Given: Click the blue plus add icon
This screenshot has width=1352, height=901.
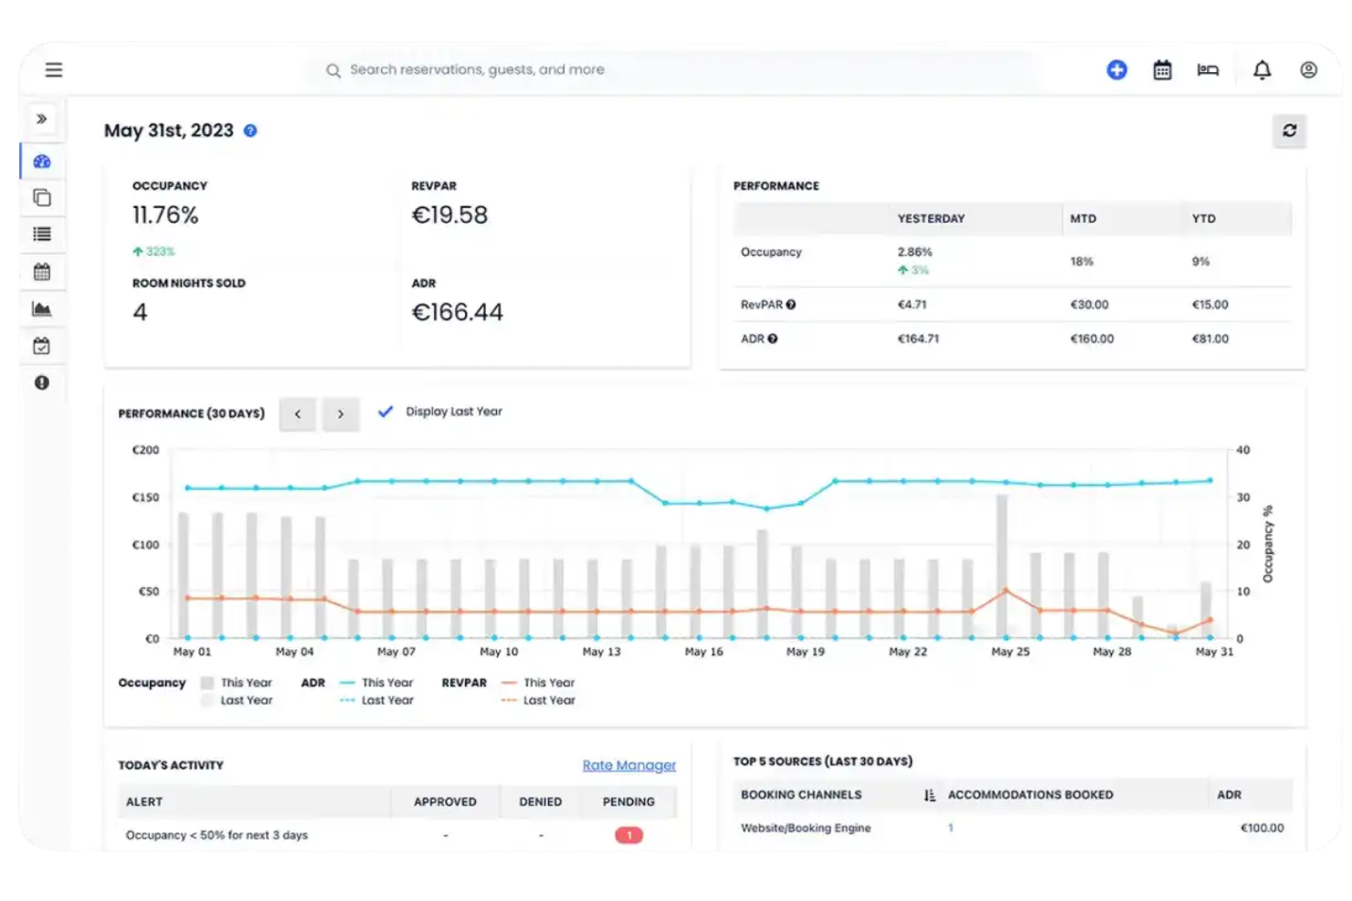Looking at the screenshot, I should click(1116, 69).
